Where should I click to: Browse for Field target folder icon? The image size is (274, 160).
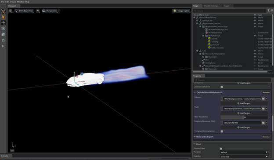click(x=263, y=109)
